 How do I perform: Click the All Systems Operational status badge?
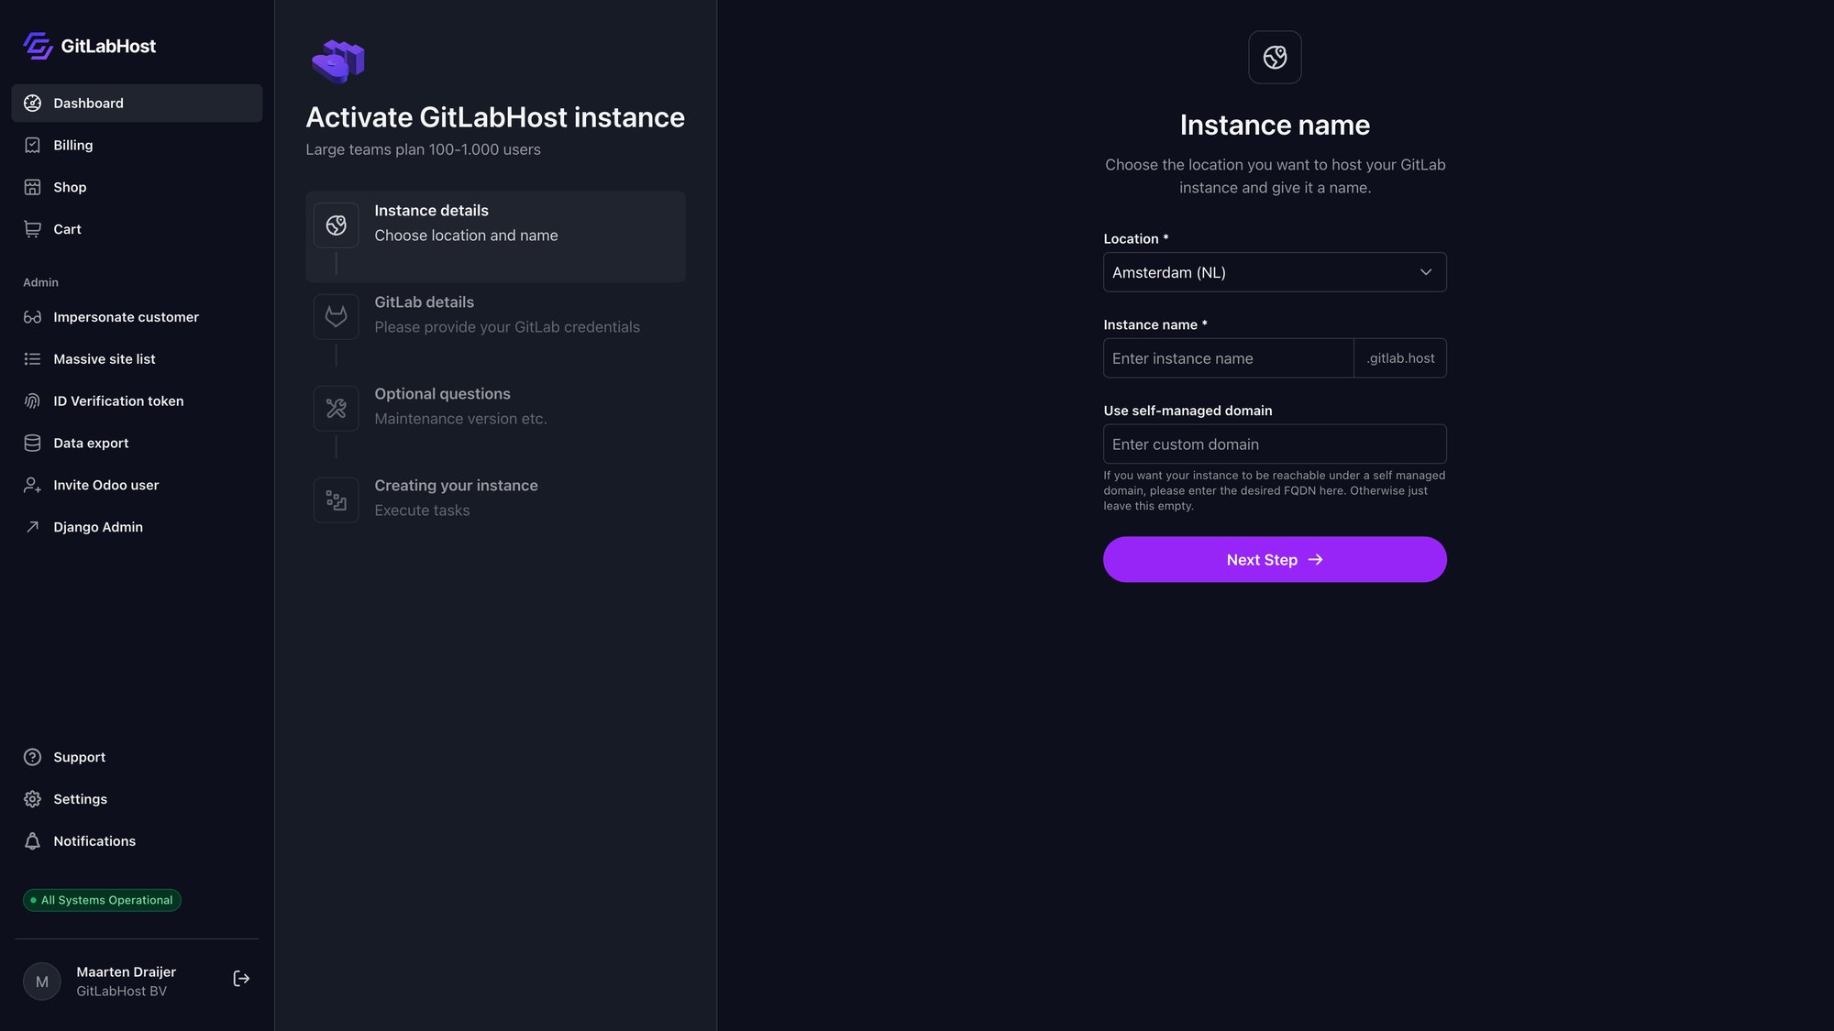pos(101,900)
